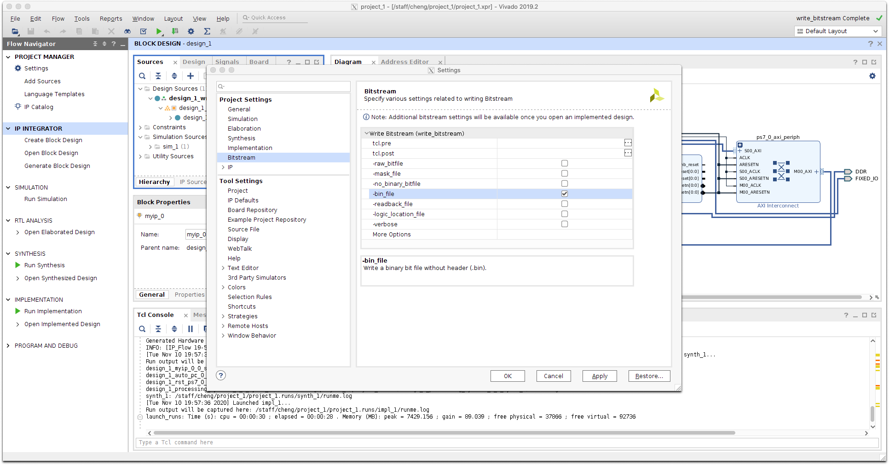Click Open Elaborated Design
This screenshot has width=889, height=465.
tap(59, 232)
